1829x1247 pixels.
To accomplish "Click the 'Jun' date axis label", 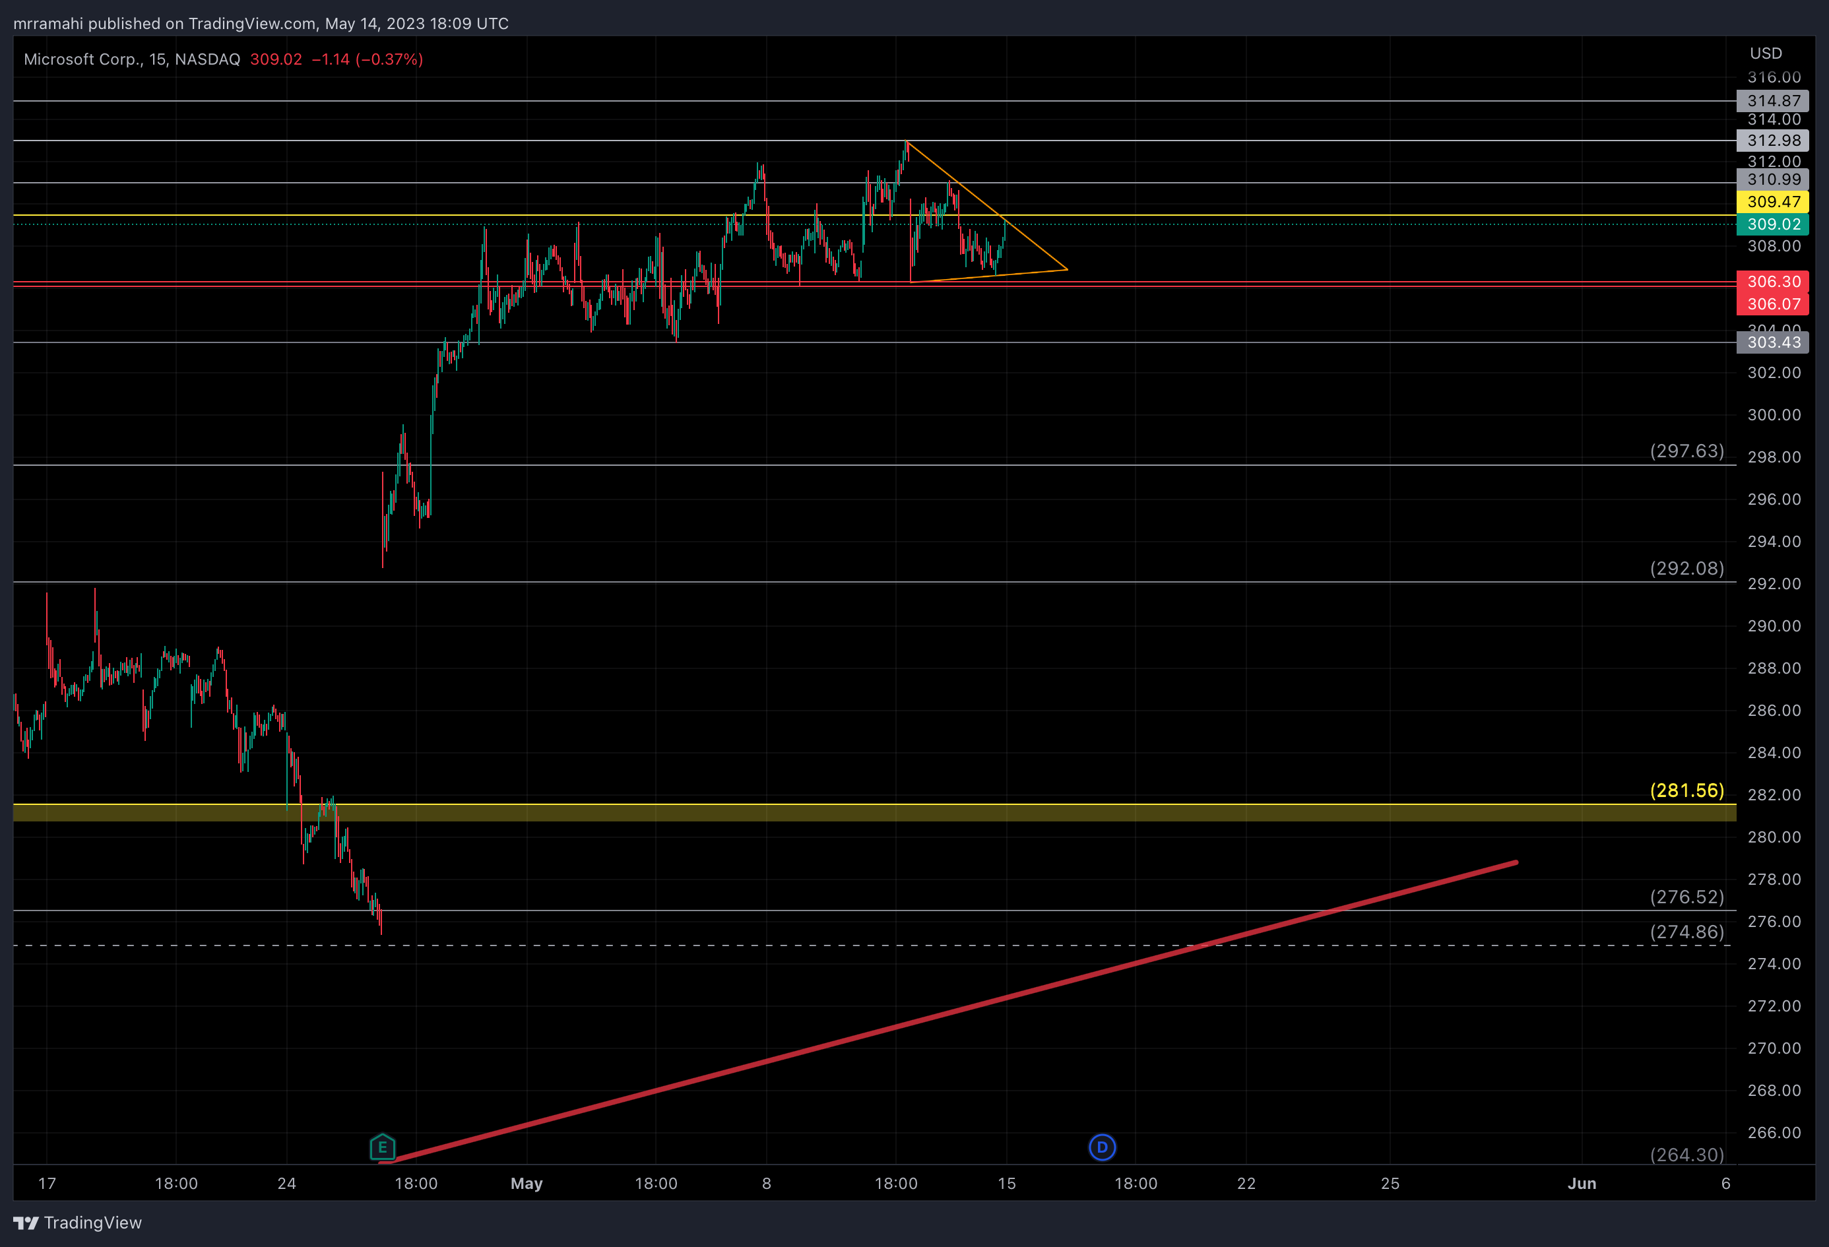I will click(1581, 1183).
